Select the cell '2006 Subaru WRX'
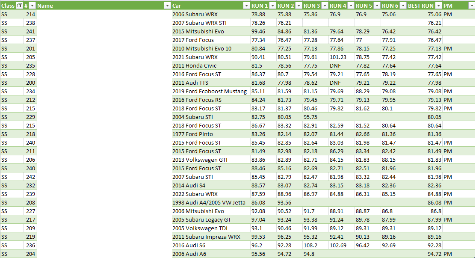The image size is (476, 258). pos(211,14)
